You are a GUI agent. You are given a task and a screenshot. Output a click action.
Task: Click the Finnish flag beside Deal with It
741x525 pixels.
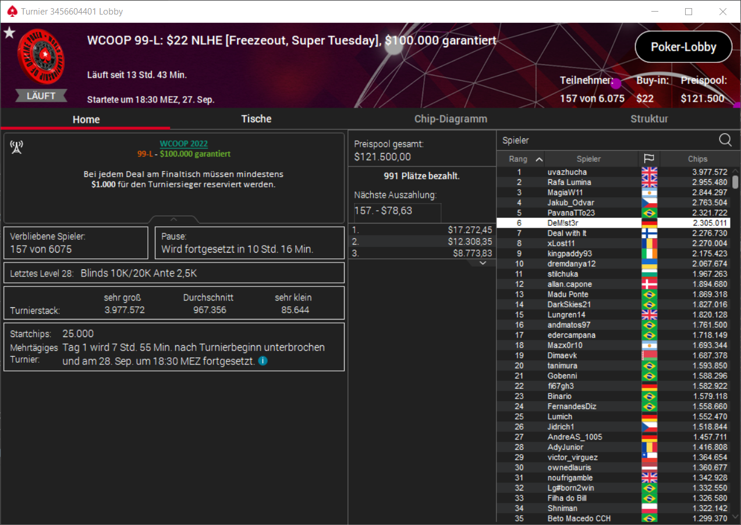pos(649,233)
